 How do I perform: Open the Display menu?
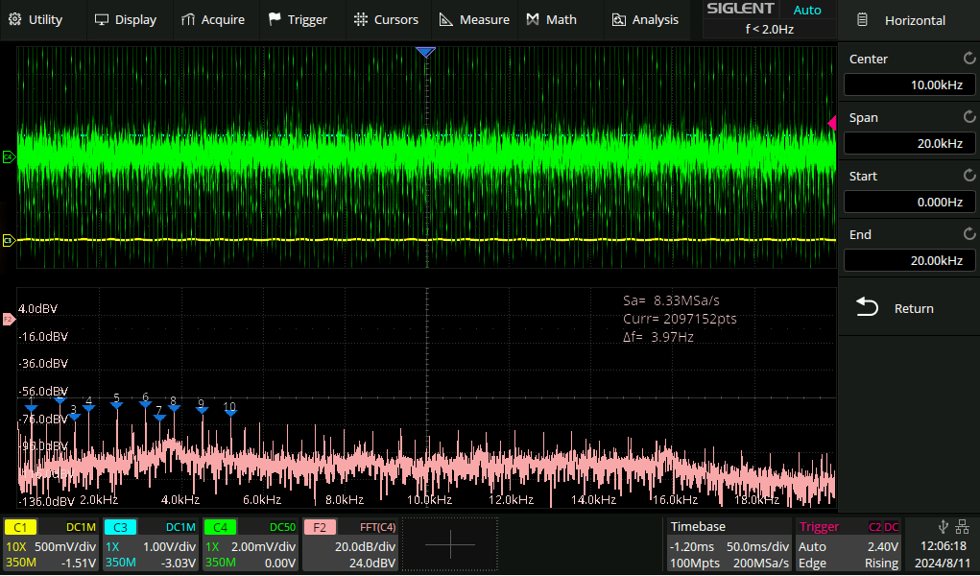click(125, 19)
